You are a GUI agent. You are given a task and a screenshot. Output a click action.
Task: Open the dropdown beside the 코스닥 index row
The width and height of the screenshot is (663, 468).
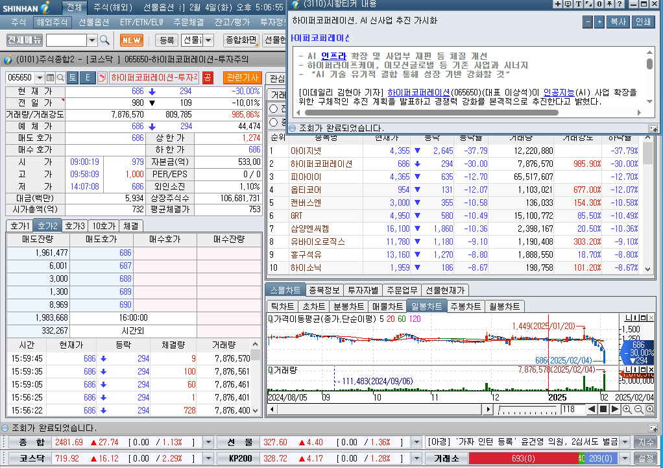[208, 458]
